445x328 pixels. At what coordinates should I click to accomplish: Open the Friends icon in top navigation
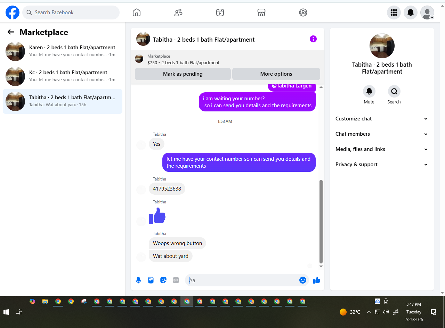[178, 12]
